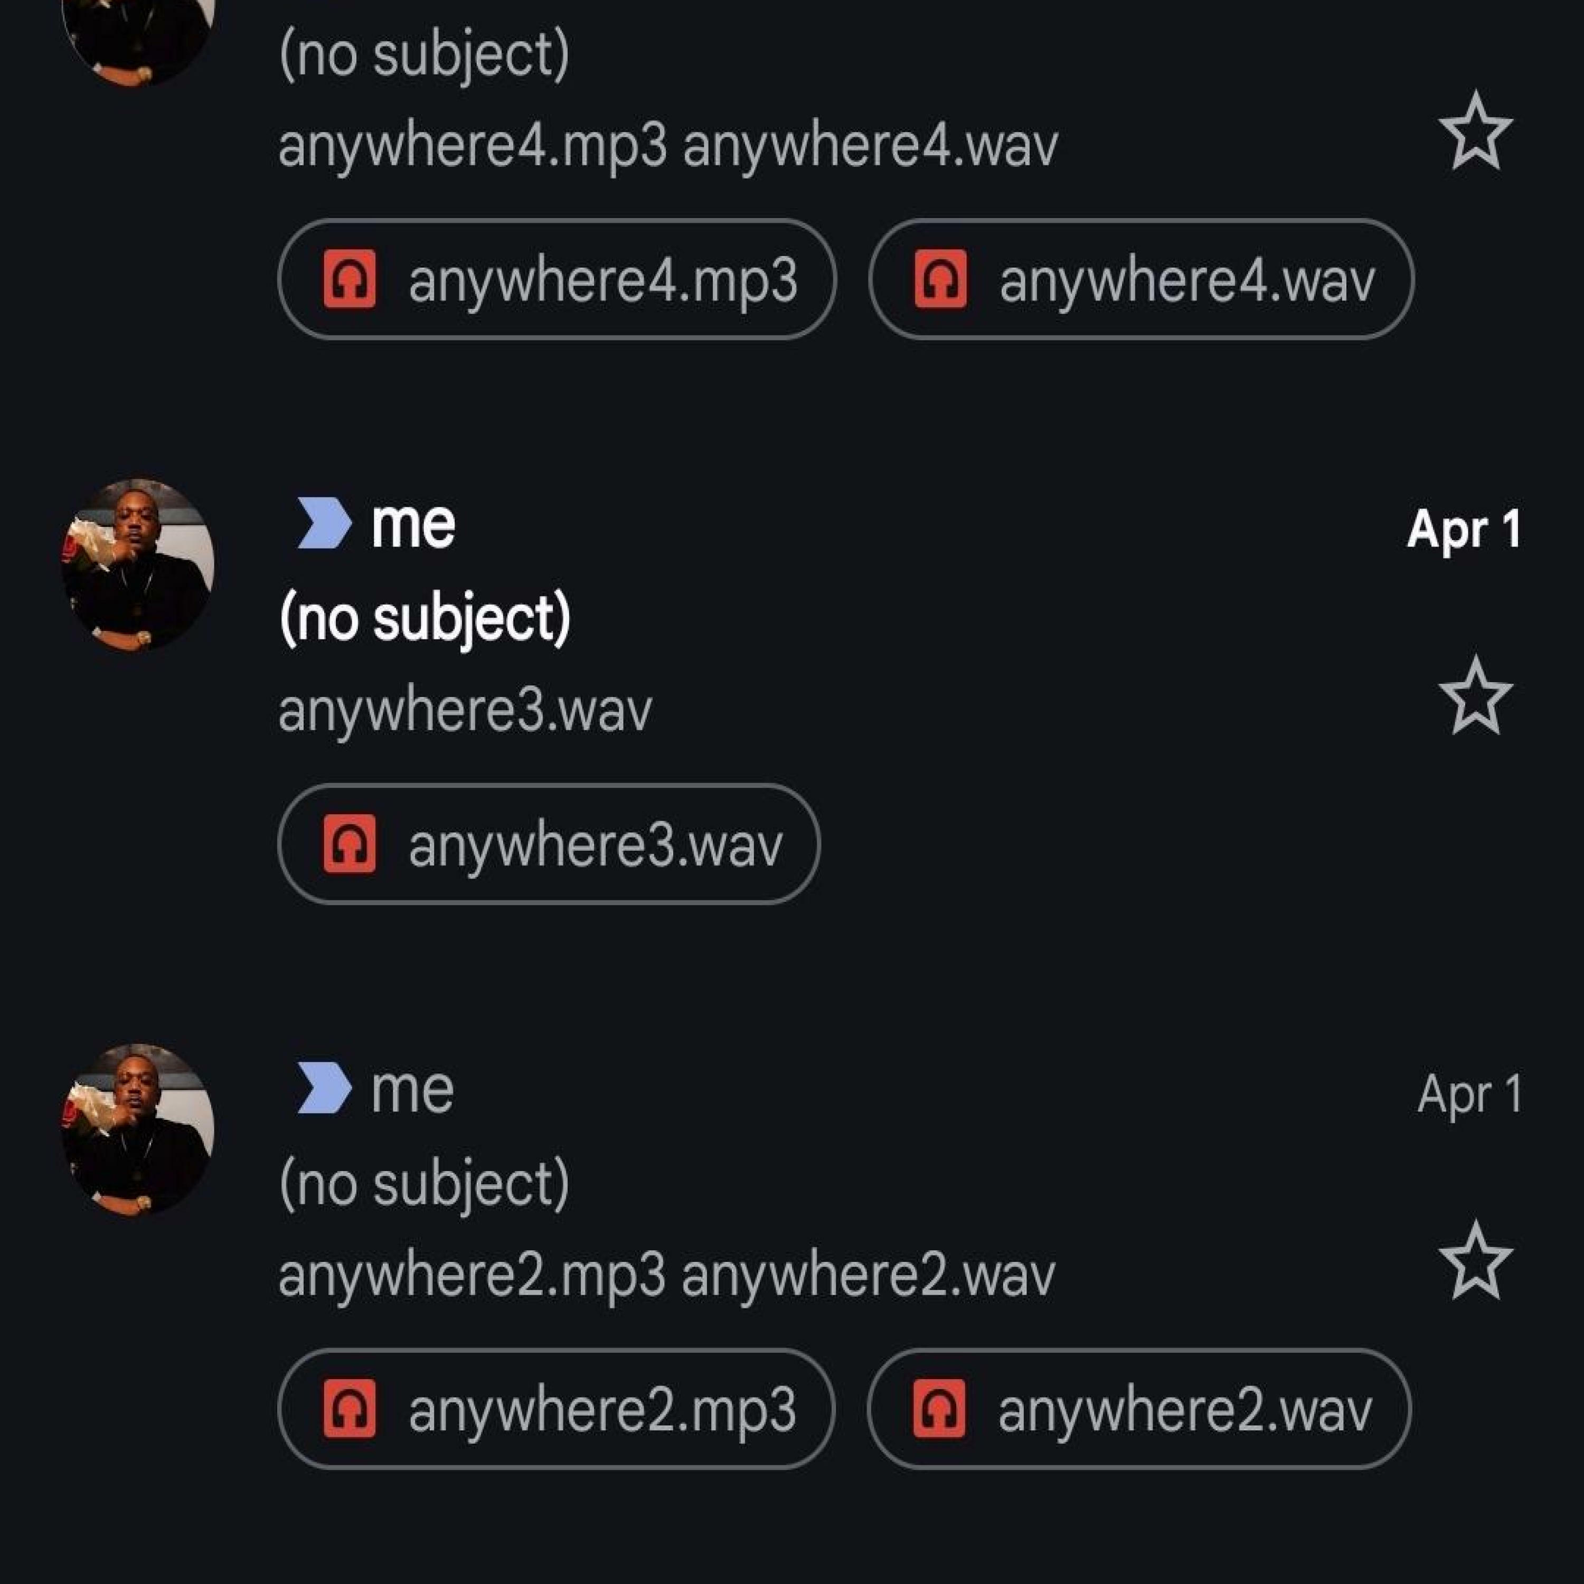Open the anywhere4.mp3 attachment chip

(557, 280)
